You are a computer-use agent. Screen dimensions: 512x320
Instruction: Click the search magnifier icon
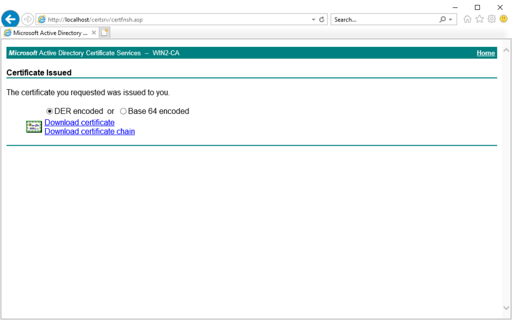coord(442,20)
